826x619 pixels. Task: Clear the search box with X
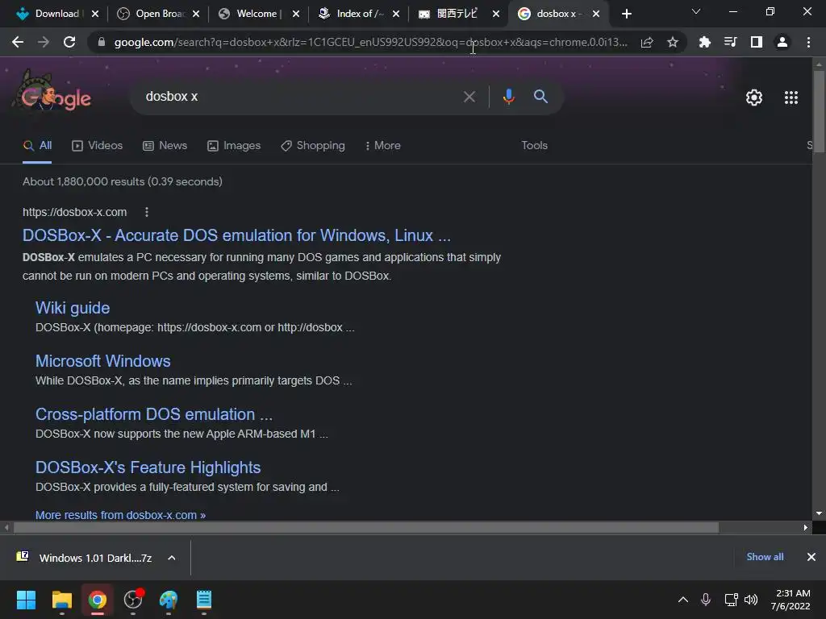[469, 97]
